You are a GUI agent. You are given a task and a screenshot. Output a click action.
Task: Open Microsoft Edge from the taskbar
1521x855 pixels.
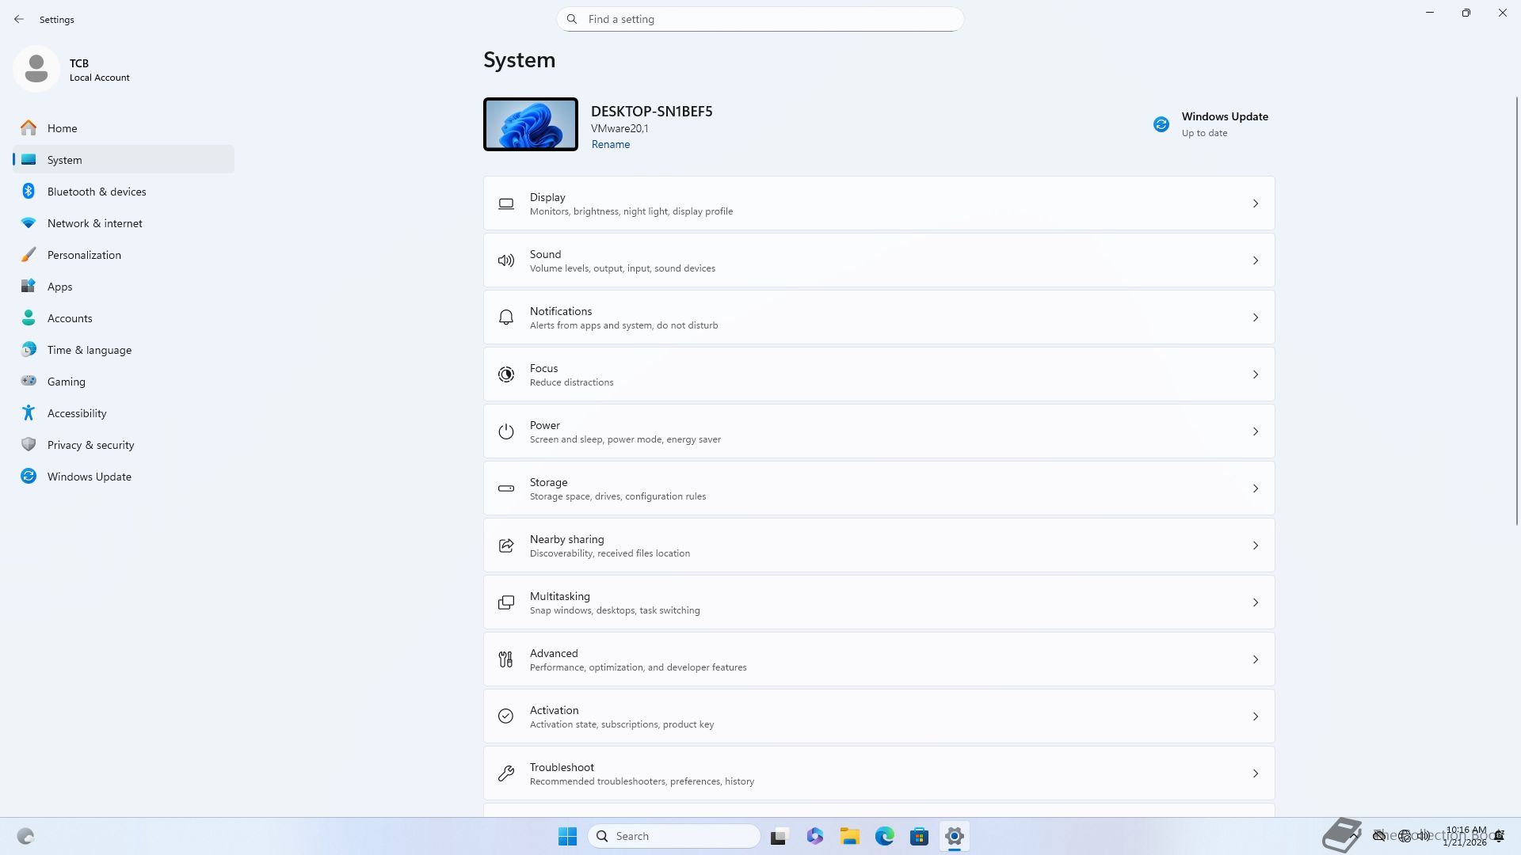(884, 836)
